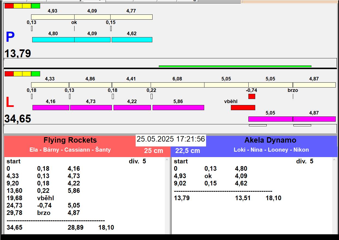The height and width of the screenshot is (240, 339).
Task: Click the roster Ela - Bárny - Cassiann - Šanty
Action: 70,150
